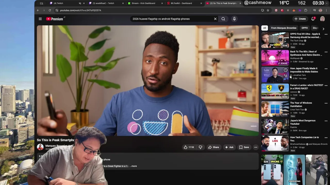
Task: Open Year of Windows Humiliation thumbnail
Action: click(x=275, y=109)
